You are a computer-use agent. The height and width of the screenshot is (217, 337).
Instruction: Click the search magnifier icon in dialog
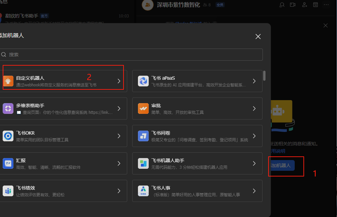click(x=4, y=55)
